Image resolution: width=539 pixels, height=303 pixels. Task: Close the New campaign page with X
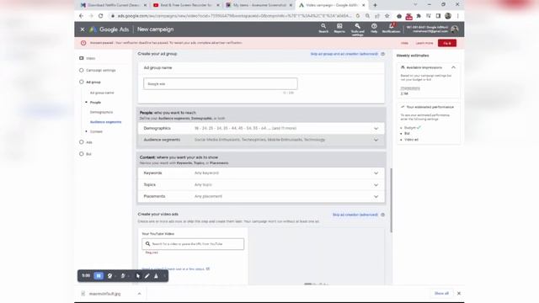tap(83, 29)
